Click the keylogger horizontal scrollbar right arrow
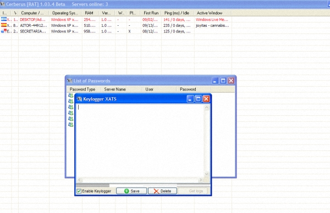This screenshot has width=330, height=213. (201, 180)
